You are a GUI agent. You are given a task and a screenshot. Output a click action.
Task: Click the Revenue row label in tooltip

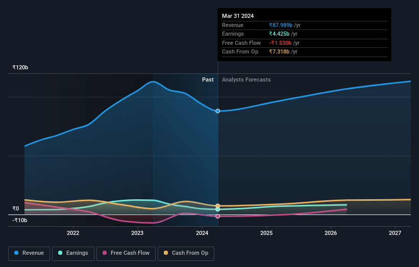[x=233, y=25]
